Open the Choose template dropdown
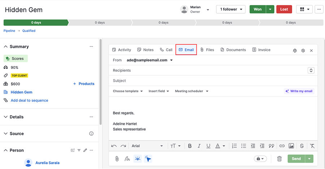The image size is (325, 169). (x=128, y=91)
